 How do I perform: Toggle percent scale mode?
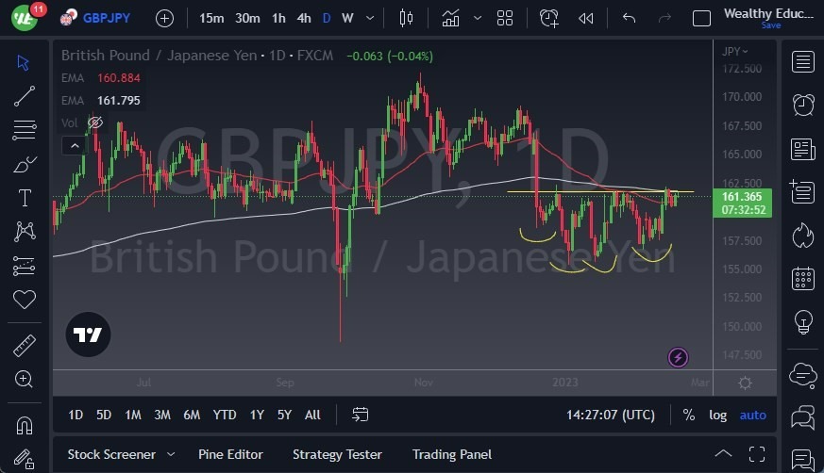point(688,415)
